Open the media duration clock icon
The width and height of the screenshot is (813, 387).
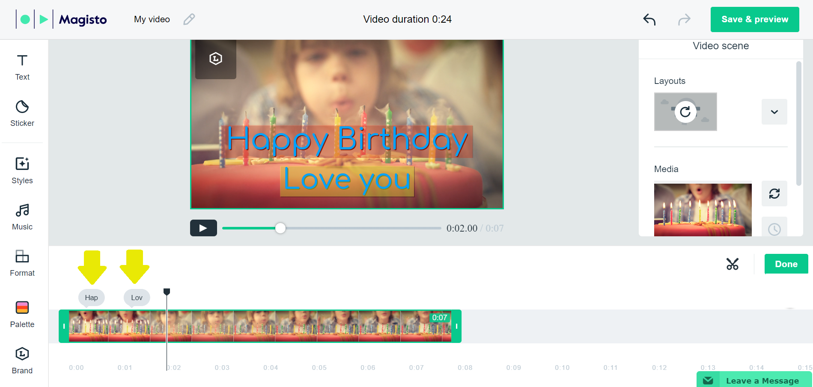(x=774, y=227)
